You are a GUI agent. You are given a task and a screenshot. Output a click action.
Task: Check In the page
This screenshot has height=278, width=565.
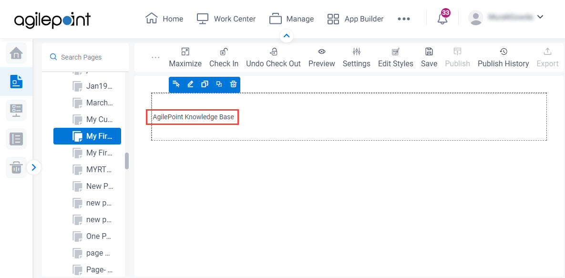pyautogui.click(x=224, y=58)
